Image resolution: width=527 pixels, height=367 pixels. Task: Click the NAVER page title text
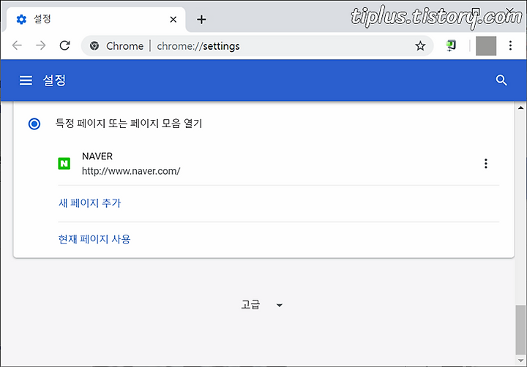tap(97, 156)
